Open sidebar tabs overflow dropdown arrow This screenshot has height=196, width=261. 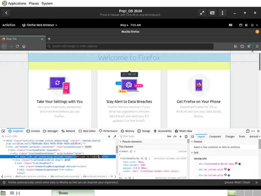pyautogui.click(x=259, y=137)
